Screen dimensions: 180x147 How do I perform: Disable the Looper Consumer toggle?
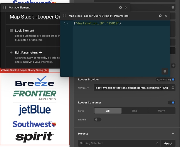pos(171,103)
